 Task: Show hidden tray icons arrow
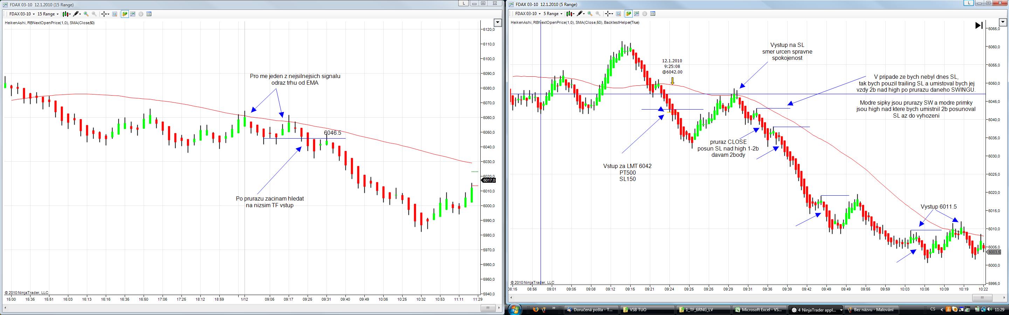coord(942,309)
